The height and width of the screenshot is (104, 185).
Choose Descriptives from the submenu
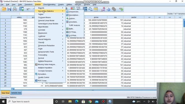75,15
